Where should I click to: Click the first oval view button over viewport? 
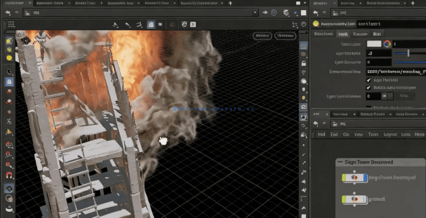[262, 36]
